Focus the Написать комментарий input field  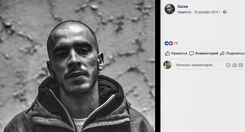(x=209, y=65)
